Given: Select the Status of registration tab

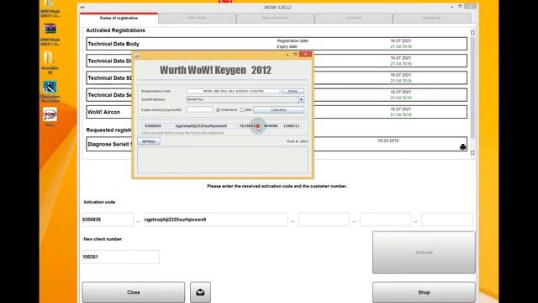Looking at the screenshot, I should click(119, 19).
